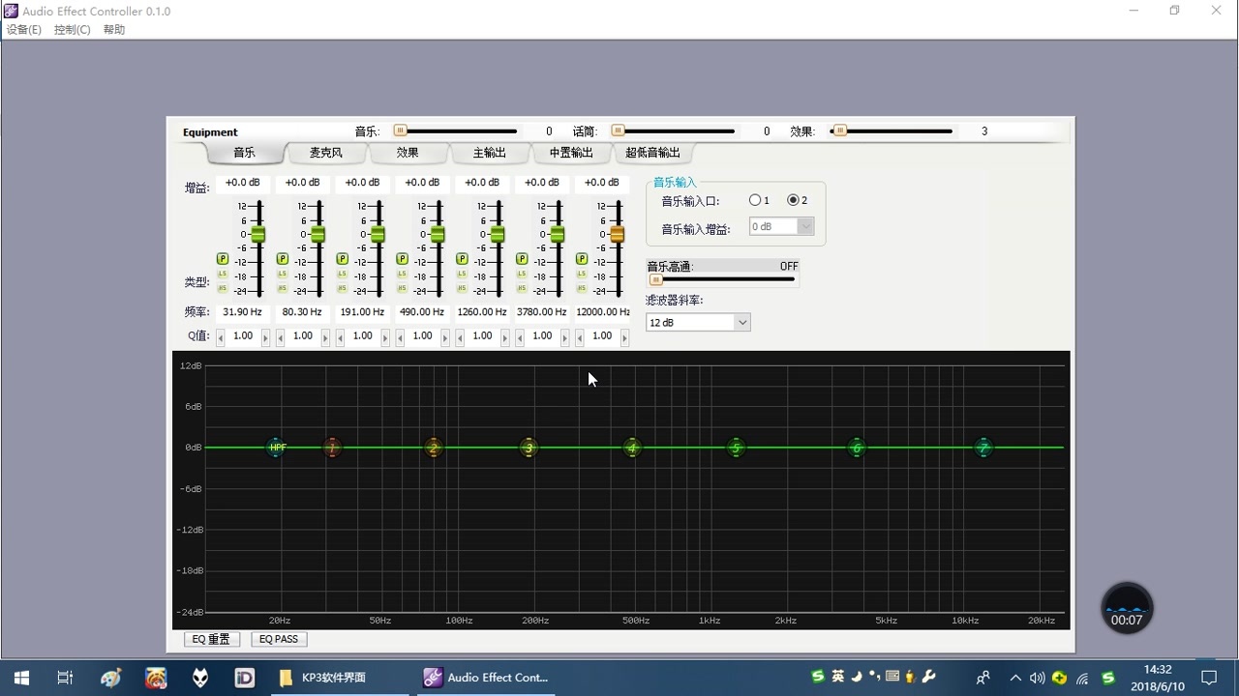Screen dimensions: 1239x696
Task: Click the EQ 重置 button
Action: tap(212, 639)
